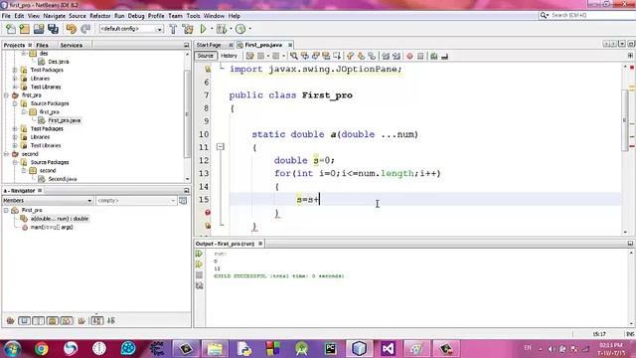Click the Comment lines icon
Image resolution: width=636 pixels, height=358 pixels.
click(x=433, y=56)
